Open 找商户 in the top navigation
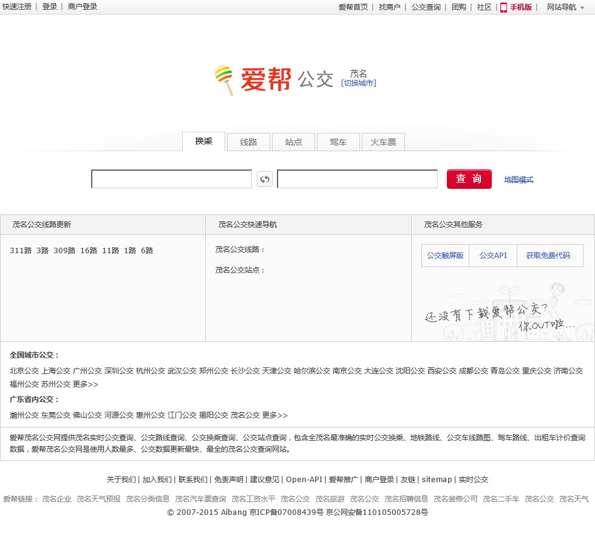The image size is (595, 541). (x=390, y=7)
